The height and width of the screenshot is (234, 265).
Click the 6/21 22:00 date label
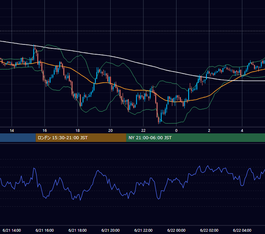pyautogui.click(x=143, y=230)
